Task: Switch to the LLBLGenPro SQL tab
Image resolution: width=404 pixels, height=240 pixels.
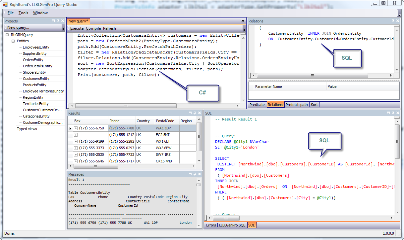Action: 232,225
